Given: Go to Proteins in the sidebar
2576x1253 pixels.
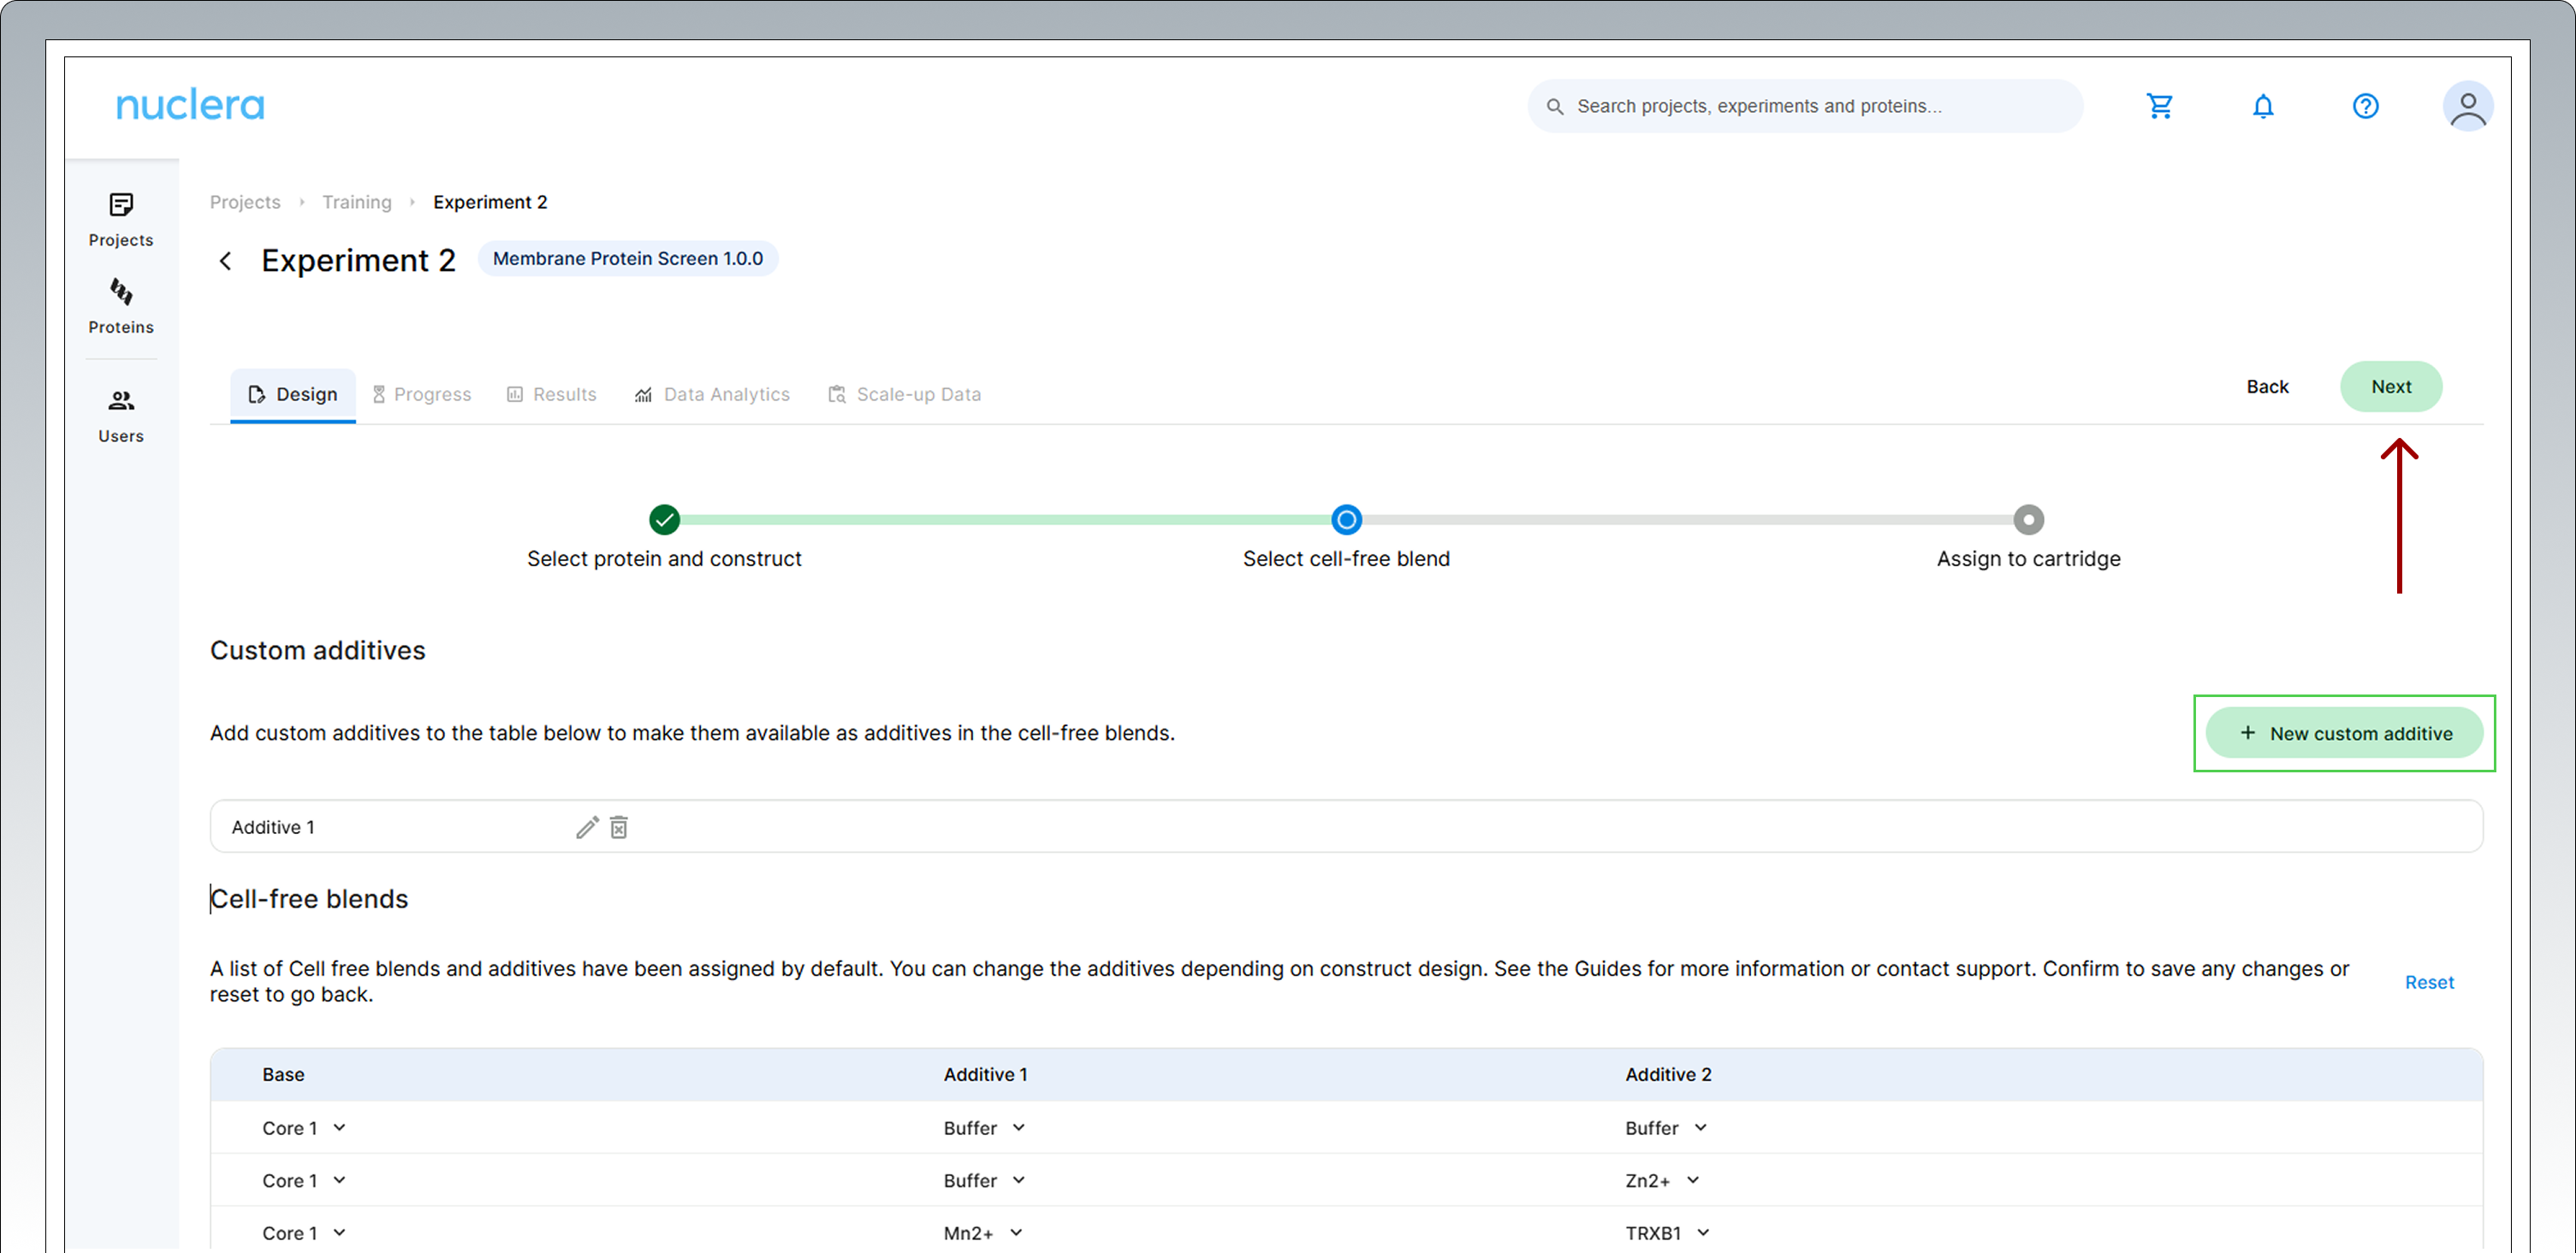Looking at the screenshot, I should pyautogui.click(x=121, y=307).
